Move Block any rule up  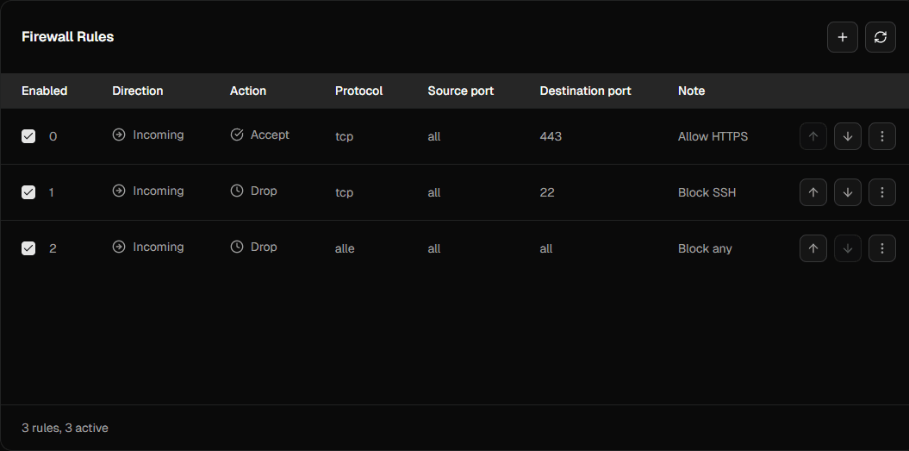tap(812, 248)
